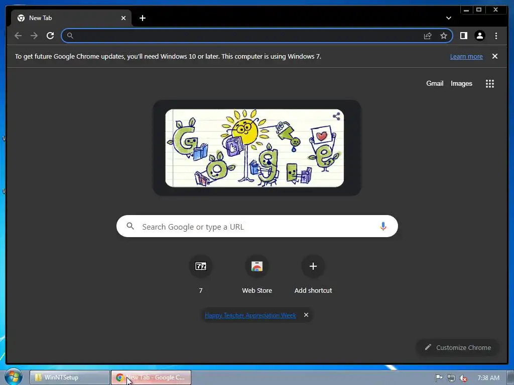The image size is (514, 385).
Task: Open network tray icon
Action: 451,378
